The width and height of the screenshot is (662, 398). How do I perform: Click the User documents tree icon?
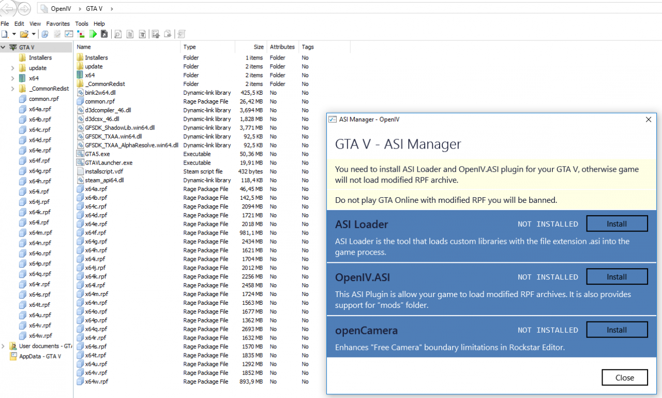14,346
